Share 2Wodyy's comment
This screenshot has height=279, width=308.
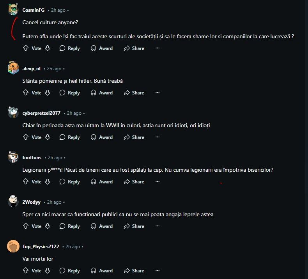point(134,226)
